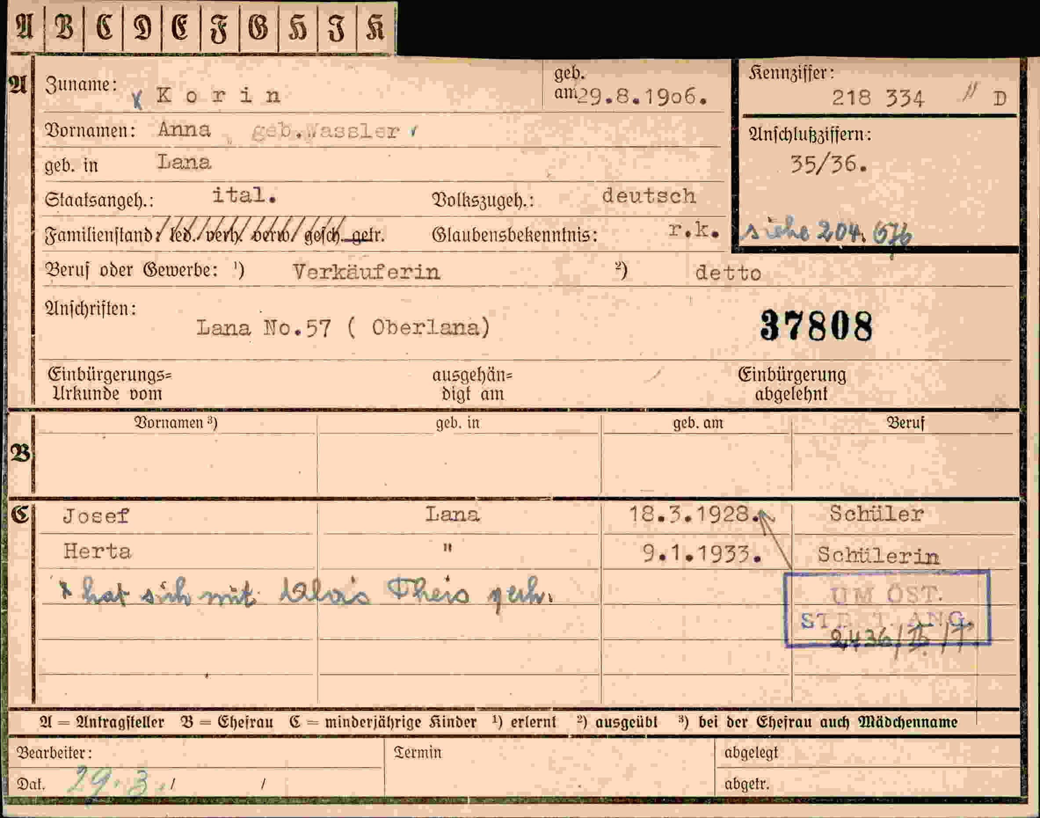Click the 'Glaubensbekenntnis:' label
Screen dimensions: 1040x818
514,235
